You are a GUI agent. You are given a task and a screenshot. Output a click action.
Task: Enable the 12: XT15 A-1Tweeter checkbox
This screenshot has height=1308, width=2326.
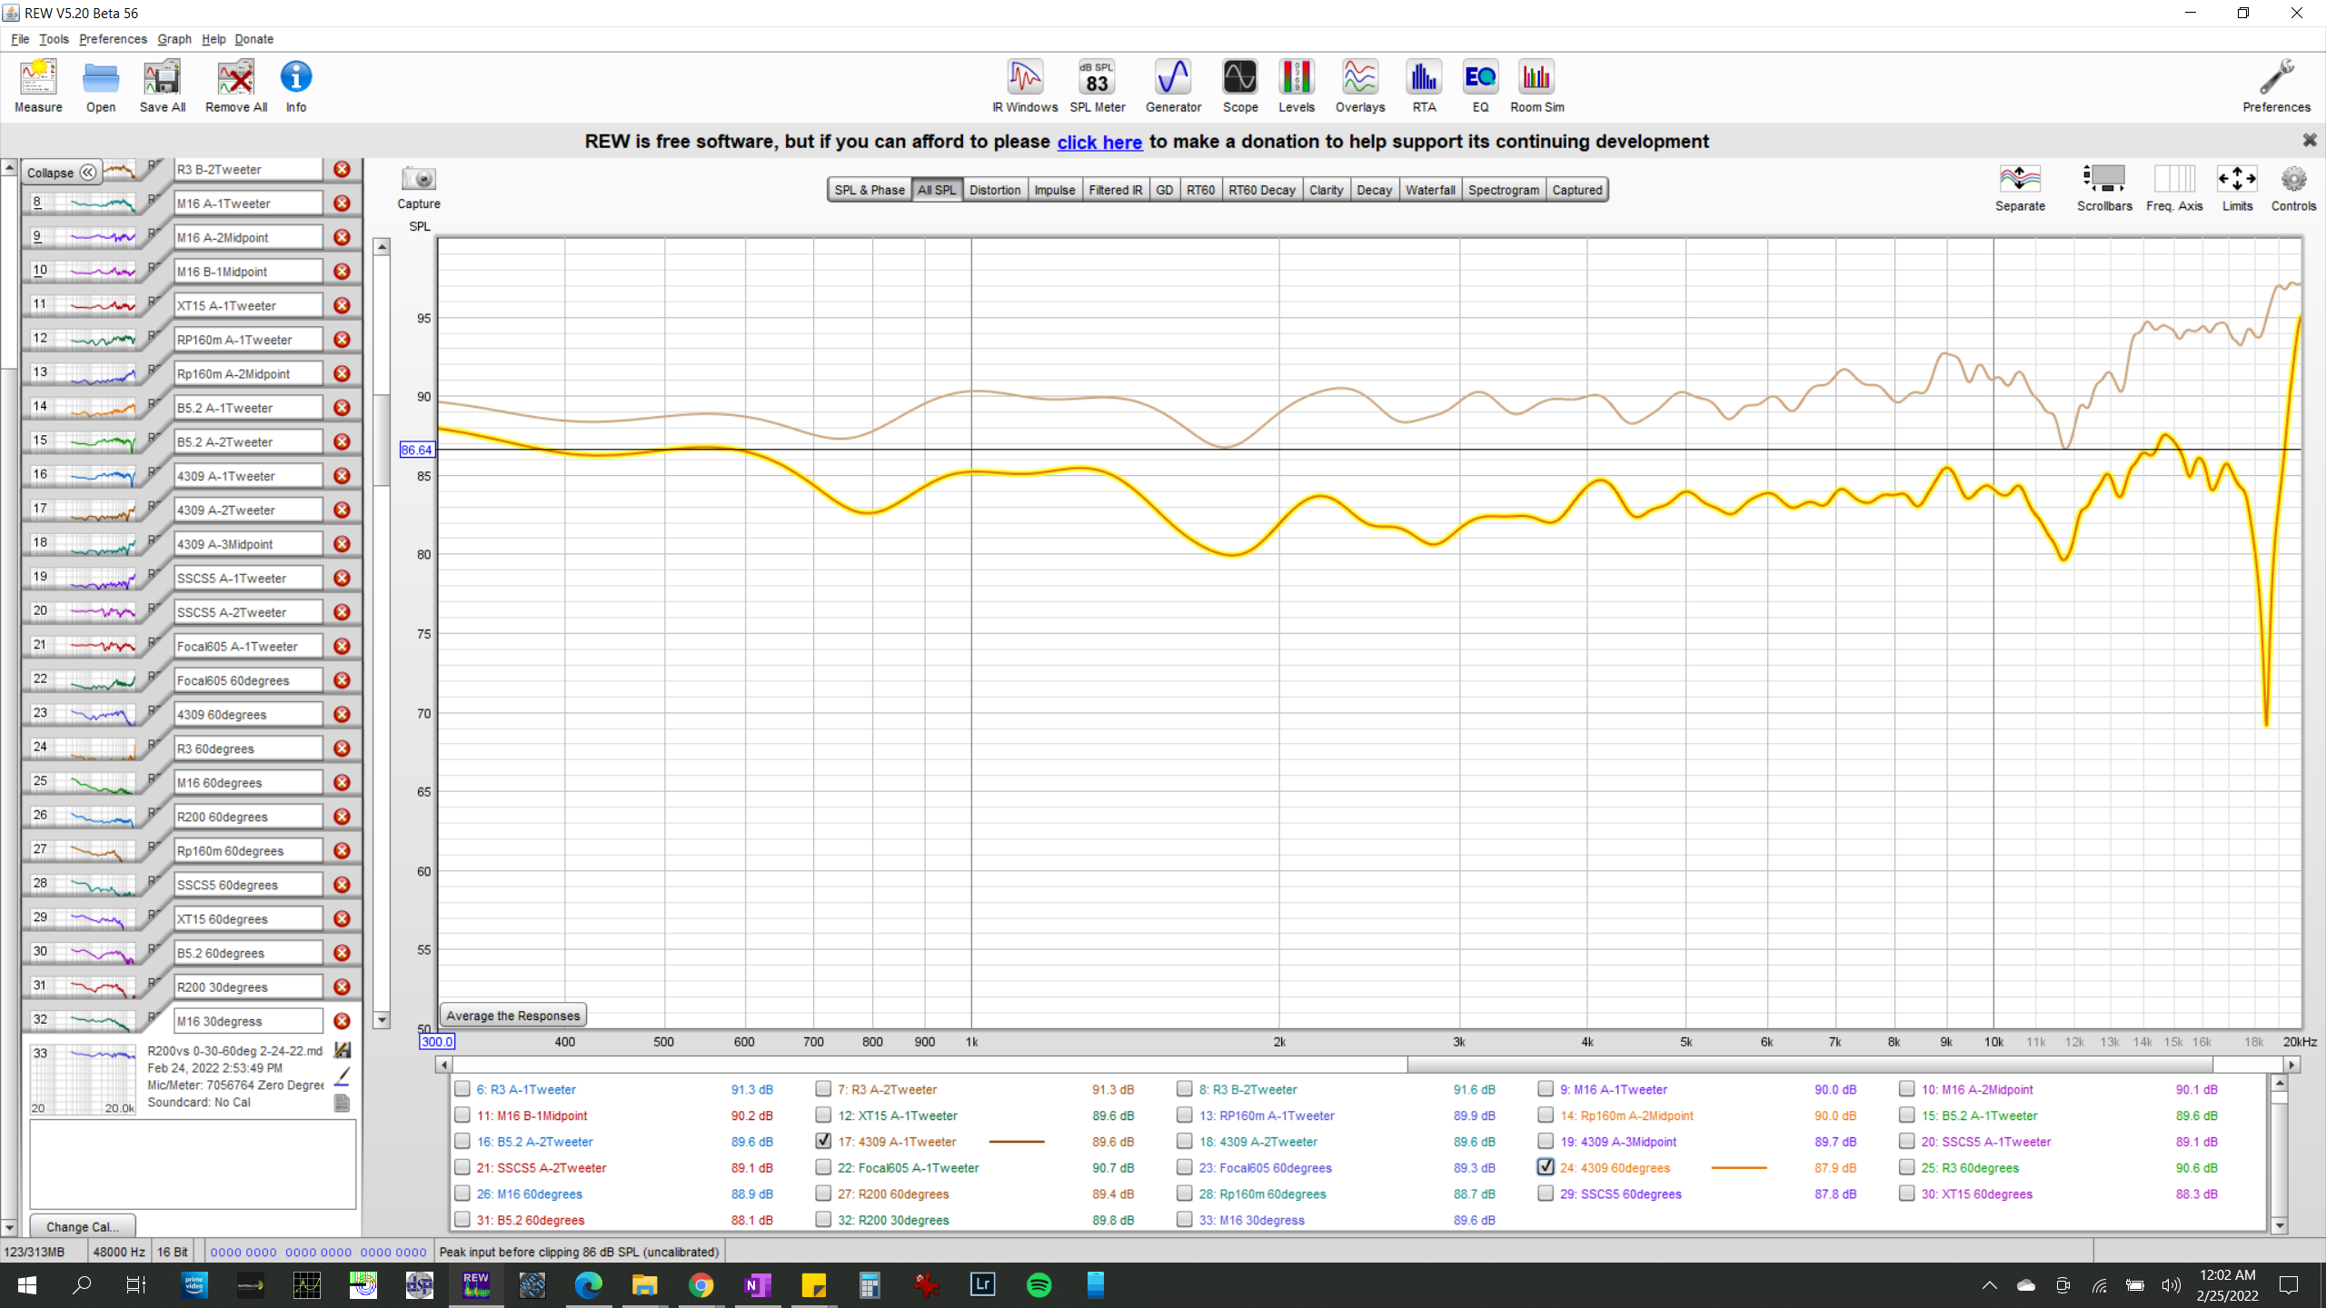point(823,1115)
